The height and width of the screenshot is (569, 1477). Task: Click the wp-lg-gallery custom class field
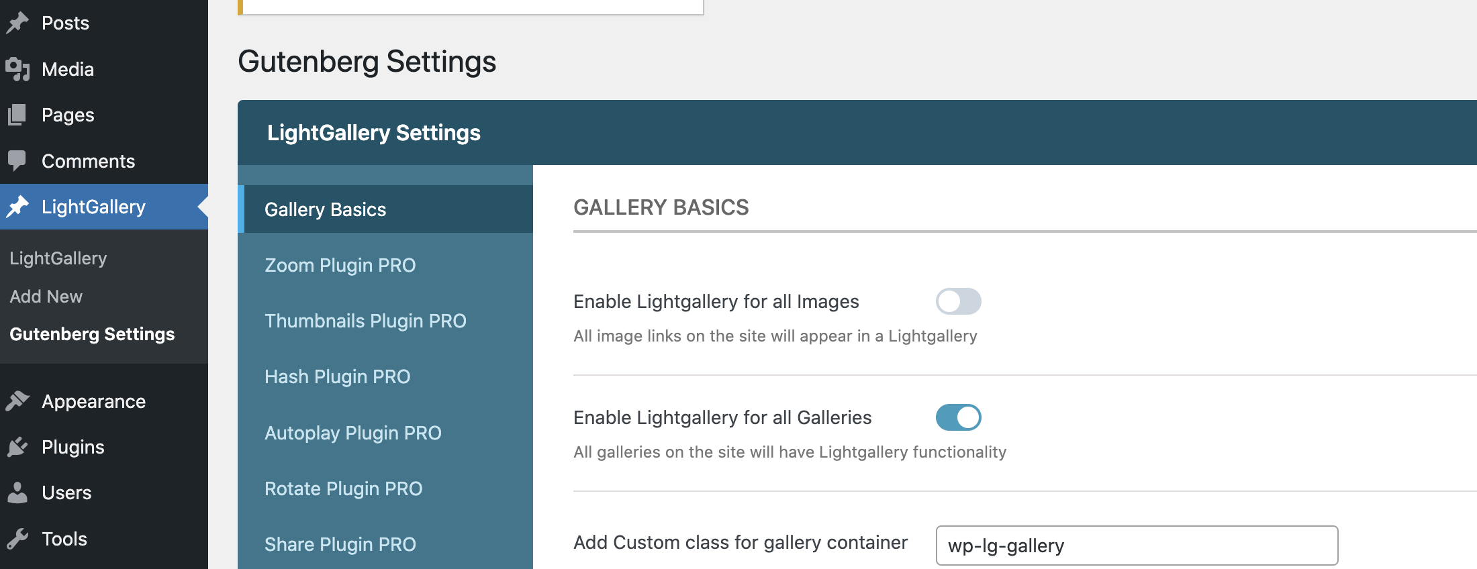coord(1137,546)
